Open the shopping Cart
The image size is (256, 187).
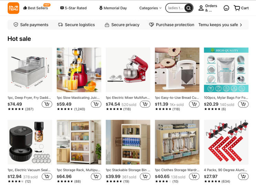tap(241, 8)
